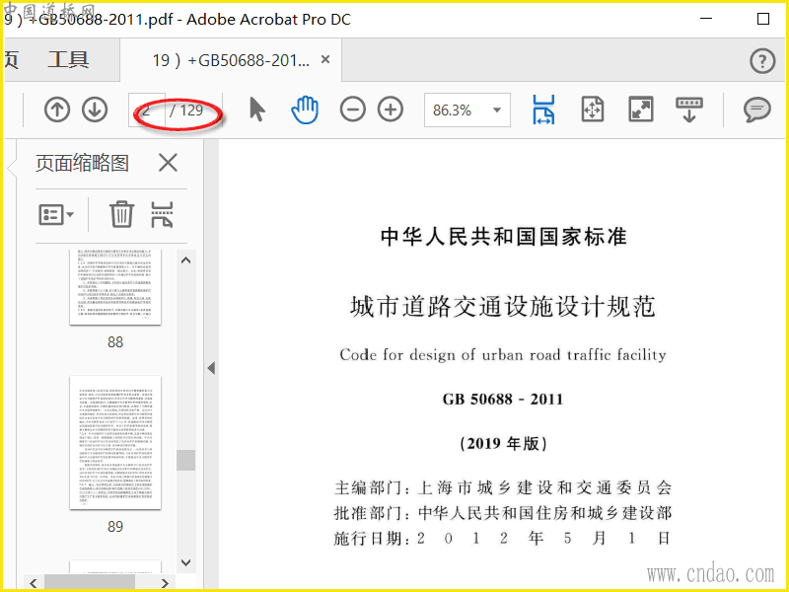Fit one full page to window
This screenshot has height=592, width=789.
click(x=593, y=110)
